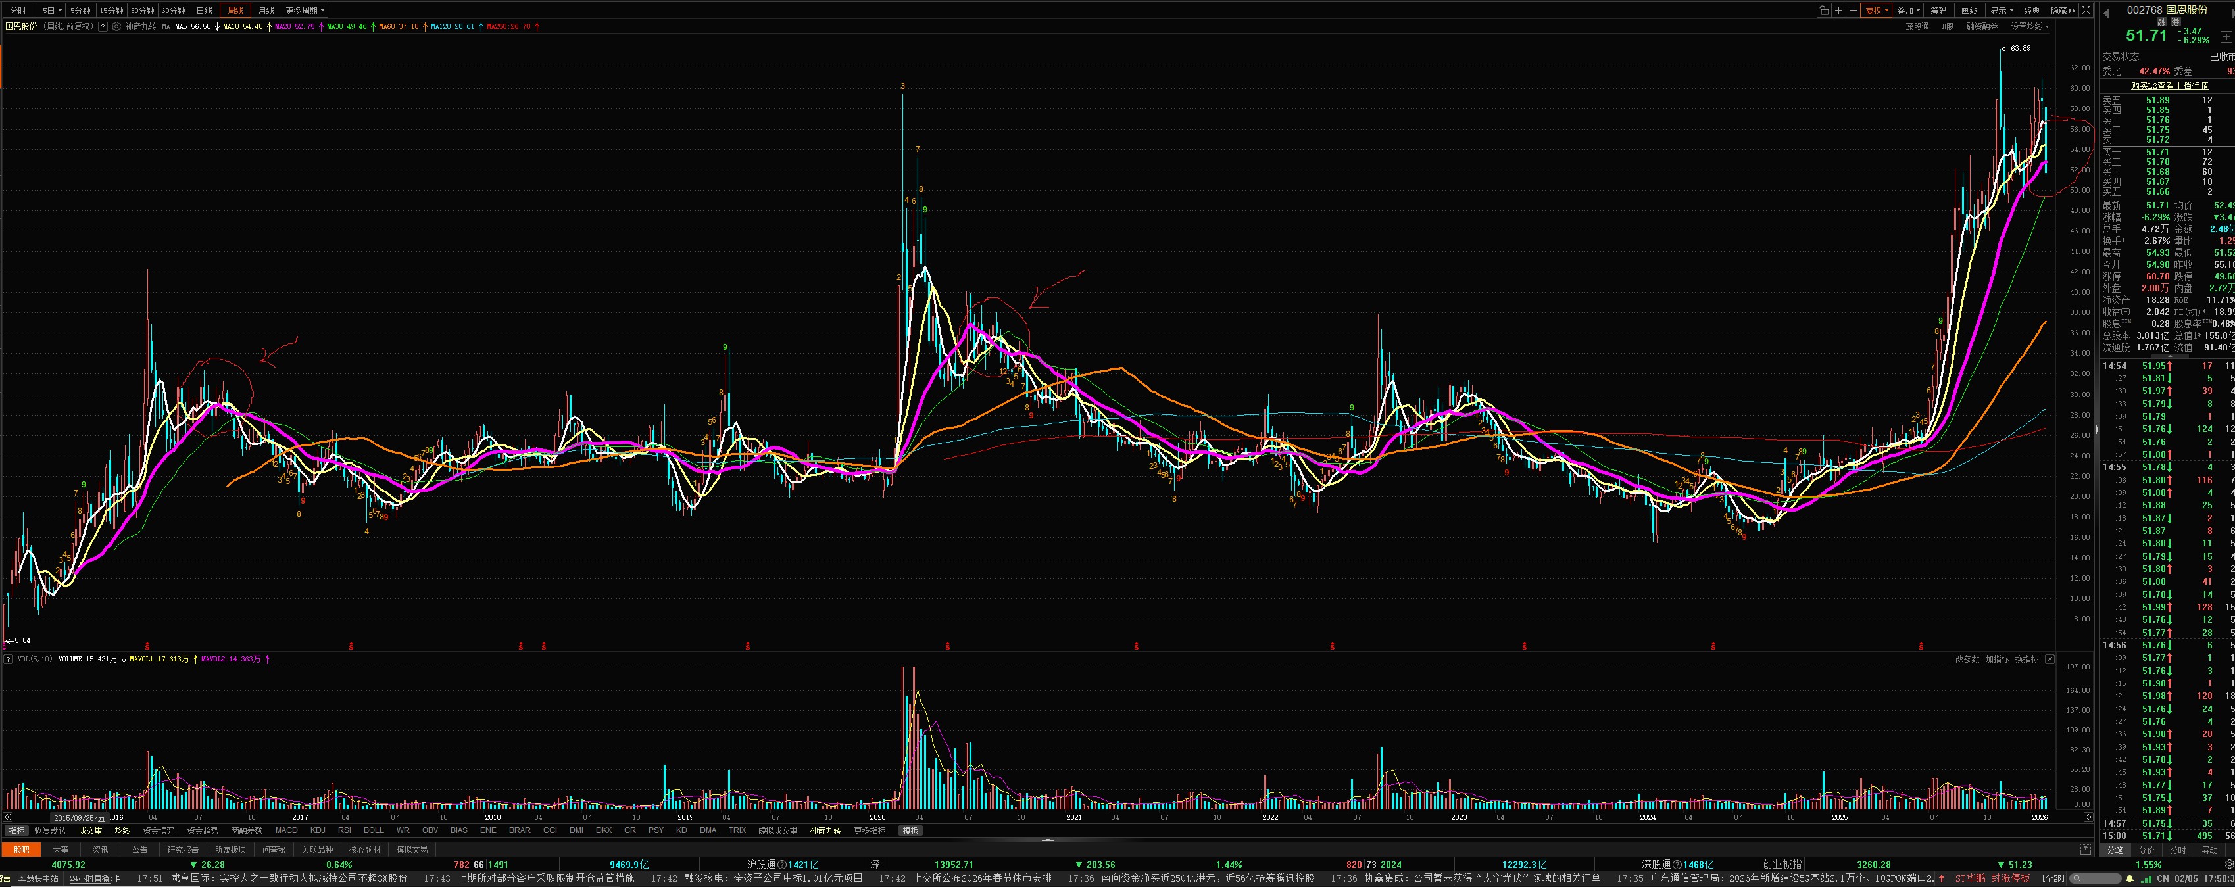Click the 购买L2查看十档行情 link
The image size is (2235, 887).
click(2169, 86)
